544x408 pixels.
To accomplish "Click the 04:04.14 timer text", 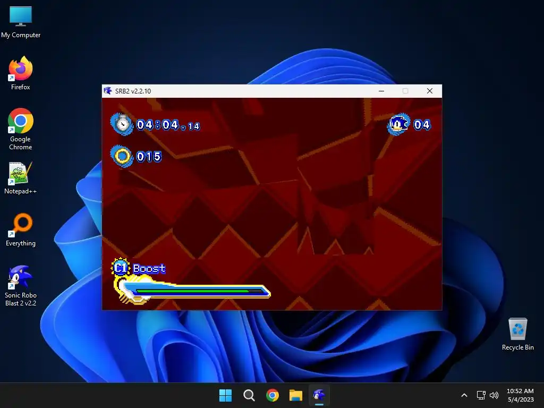I will coord(168,125).
